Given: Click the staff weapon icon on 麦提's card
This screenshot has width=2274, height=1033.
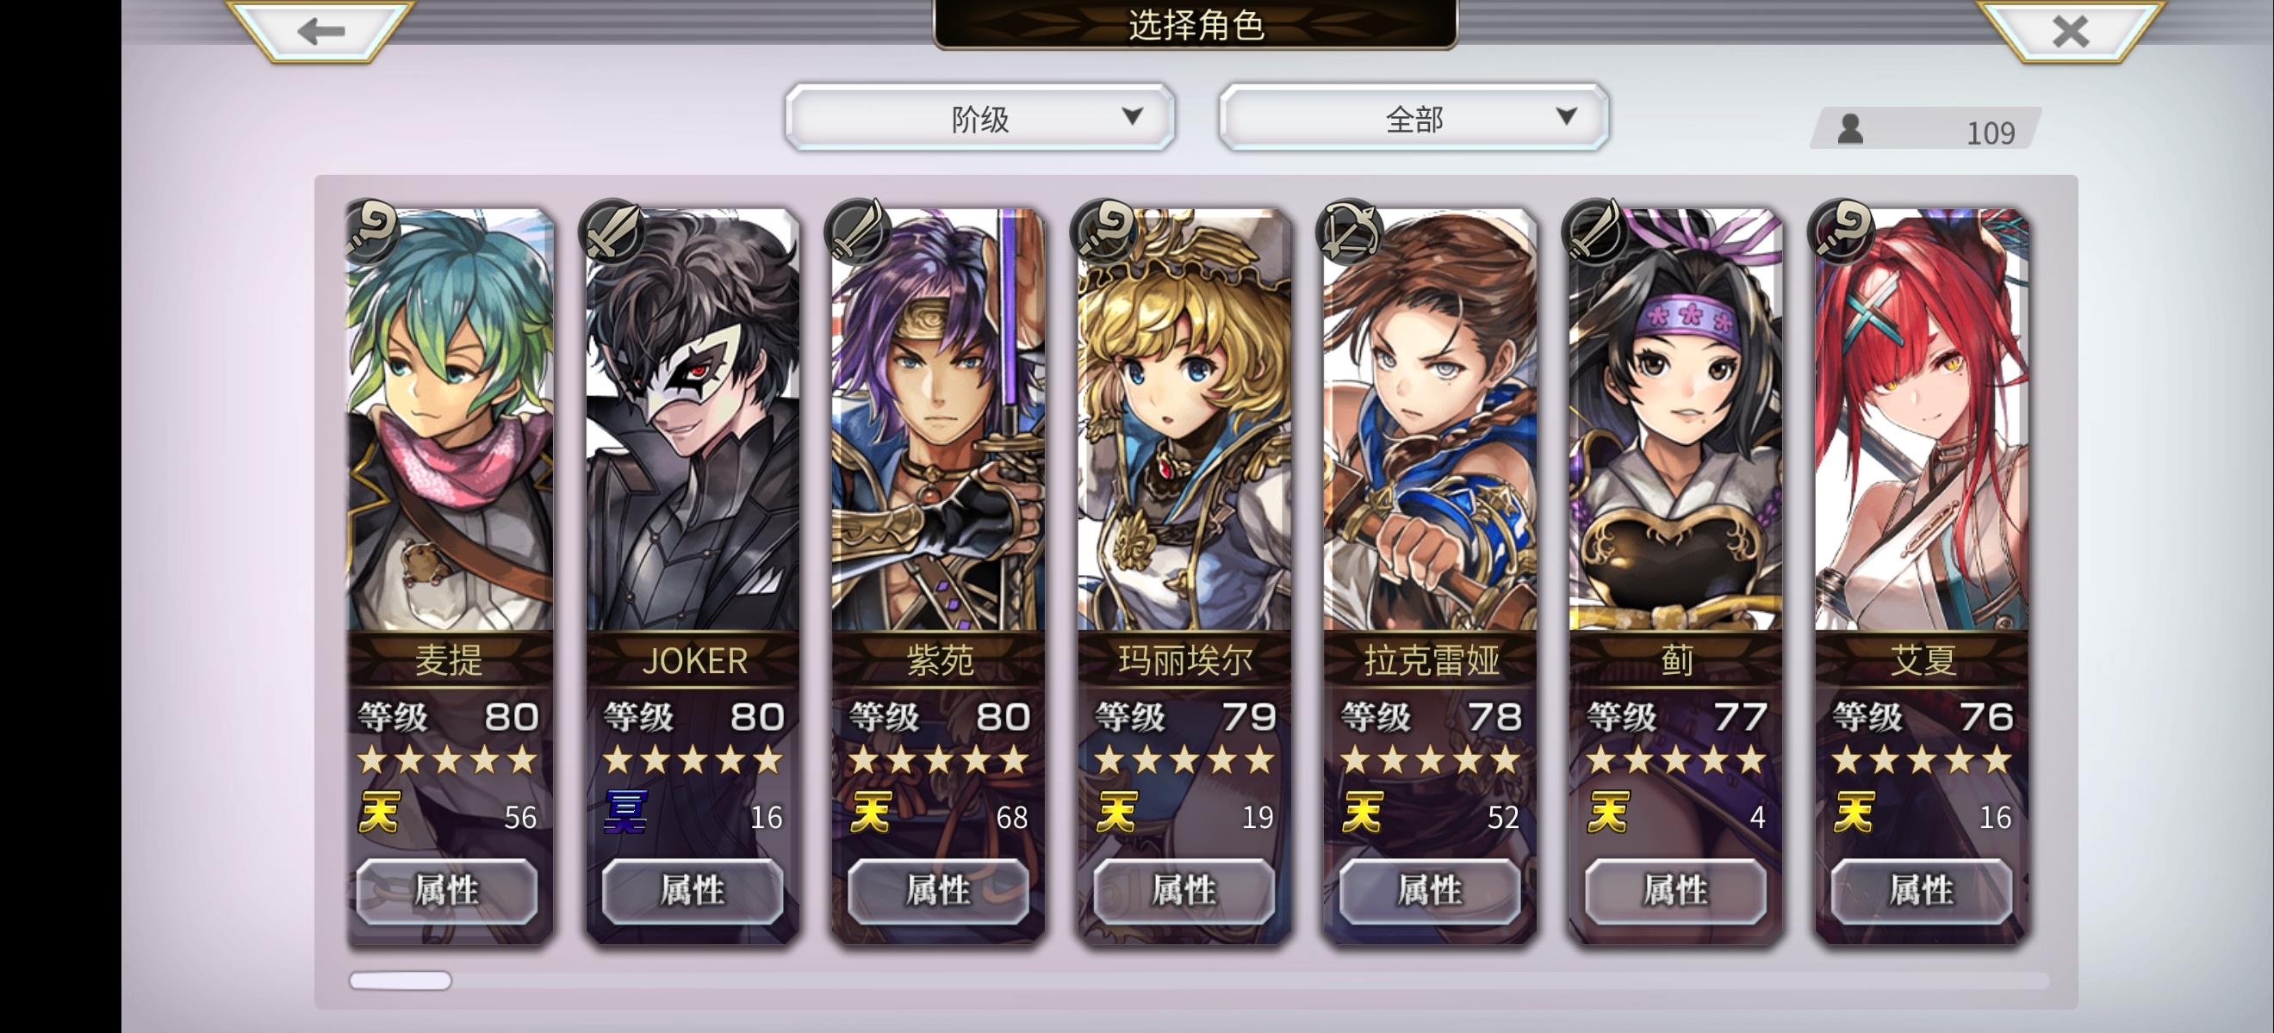Looking at the screenshot, I should tap(372, 231).
